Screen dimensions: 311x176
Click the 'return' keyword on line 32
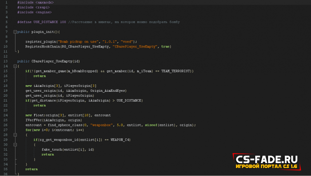[x=48, y=154]
